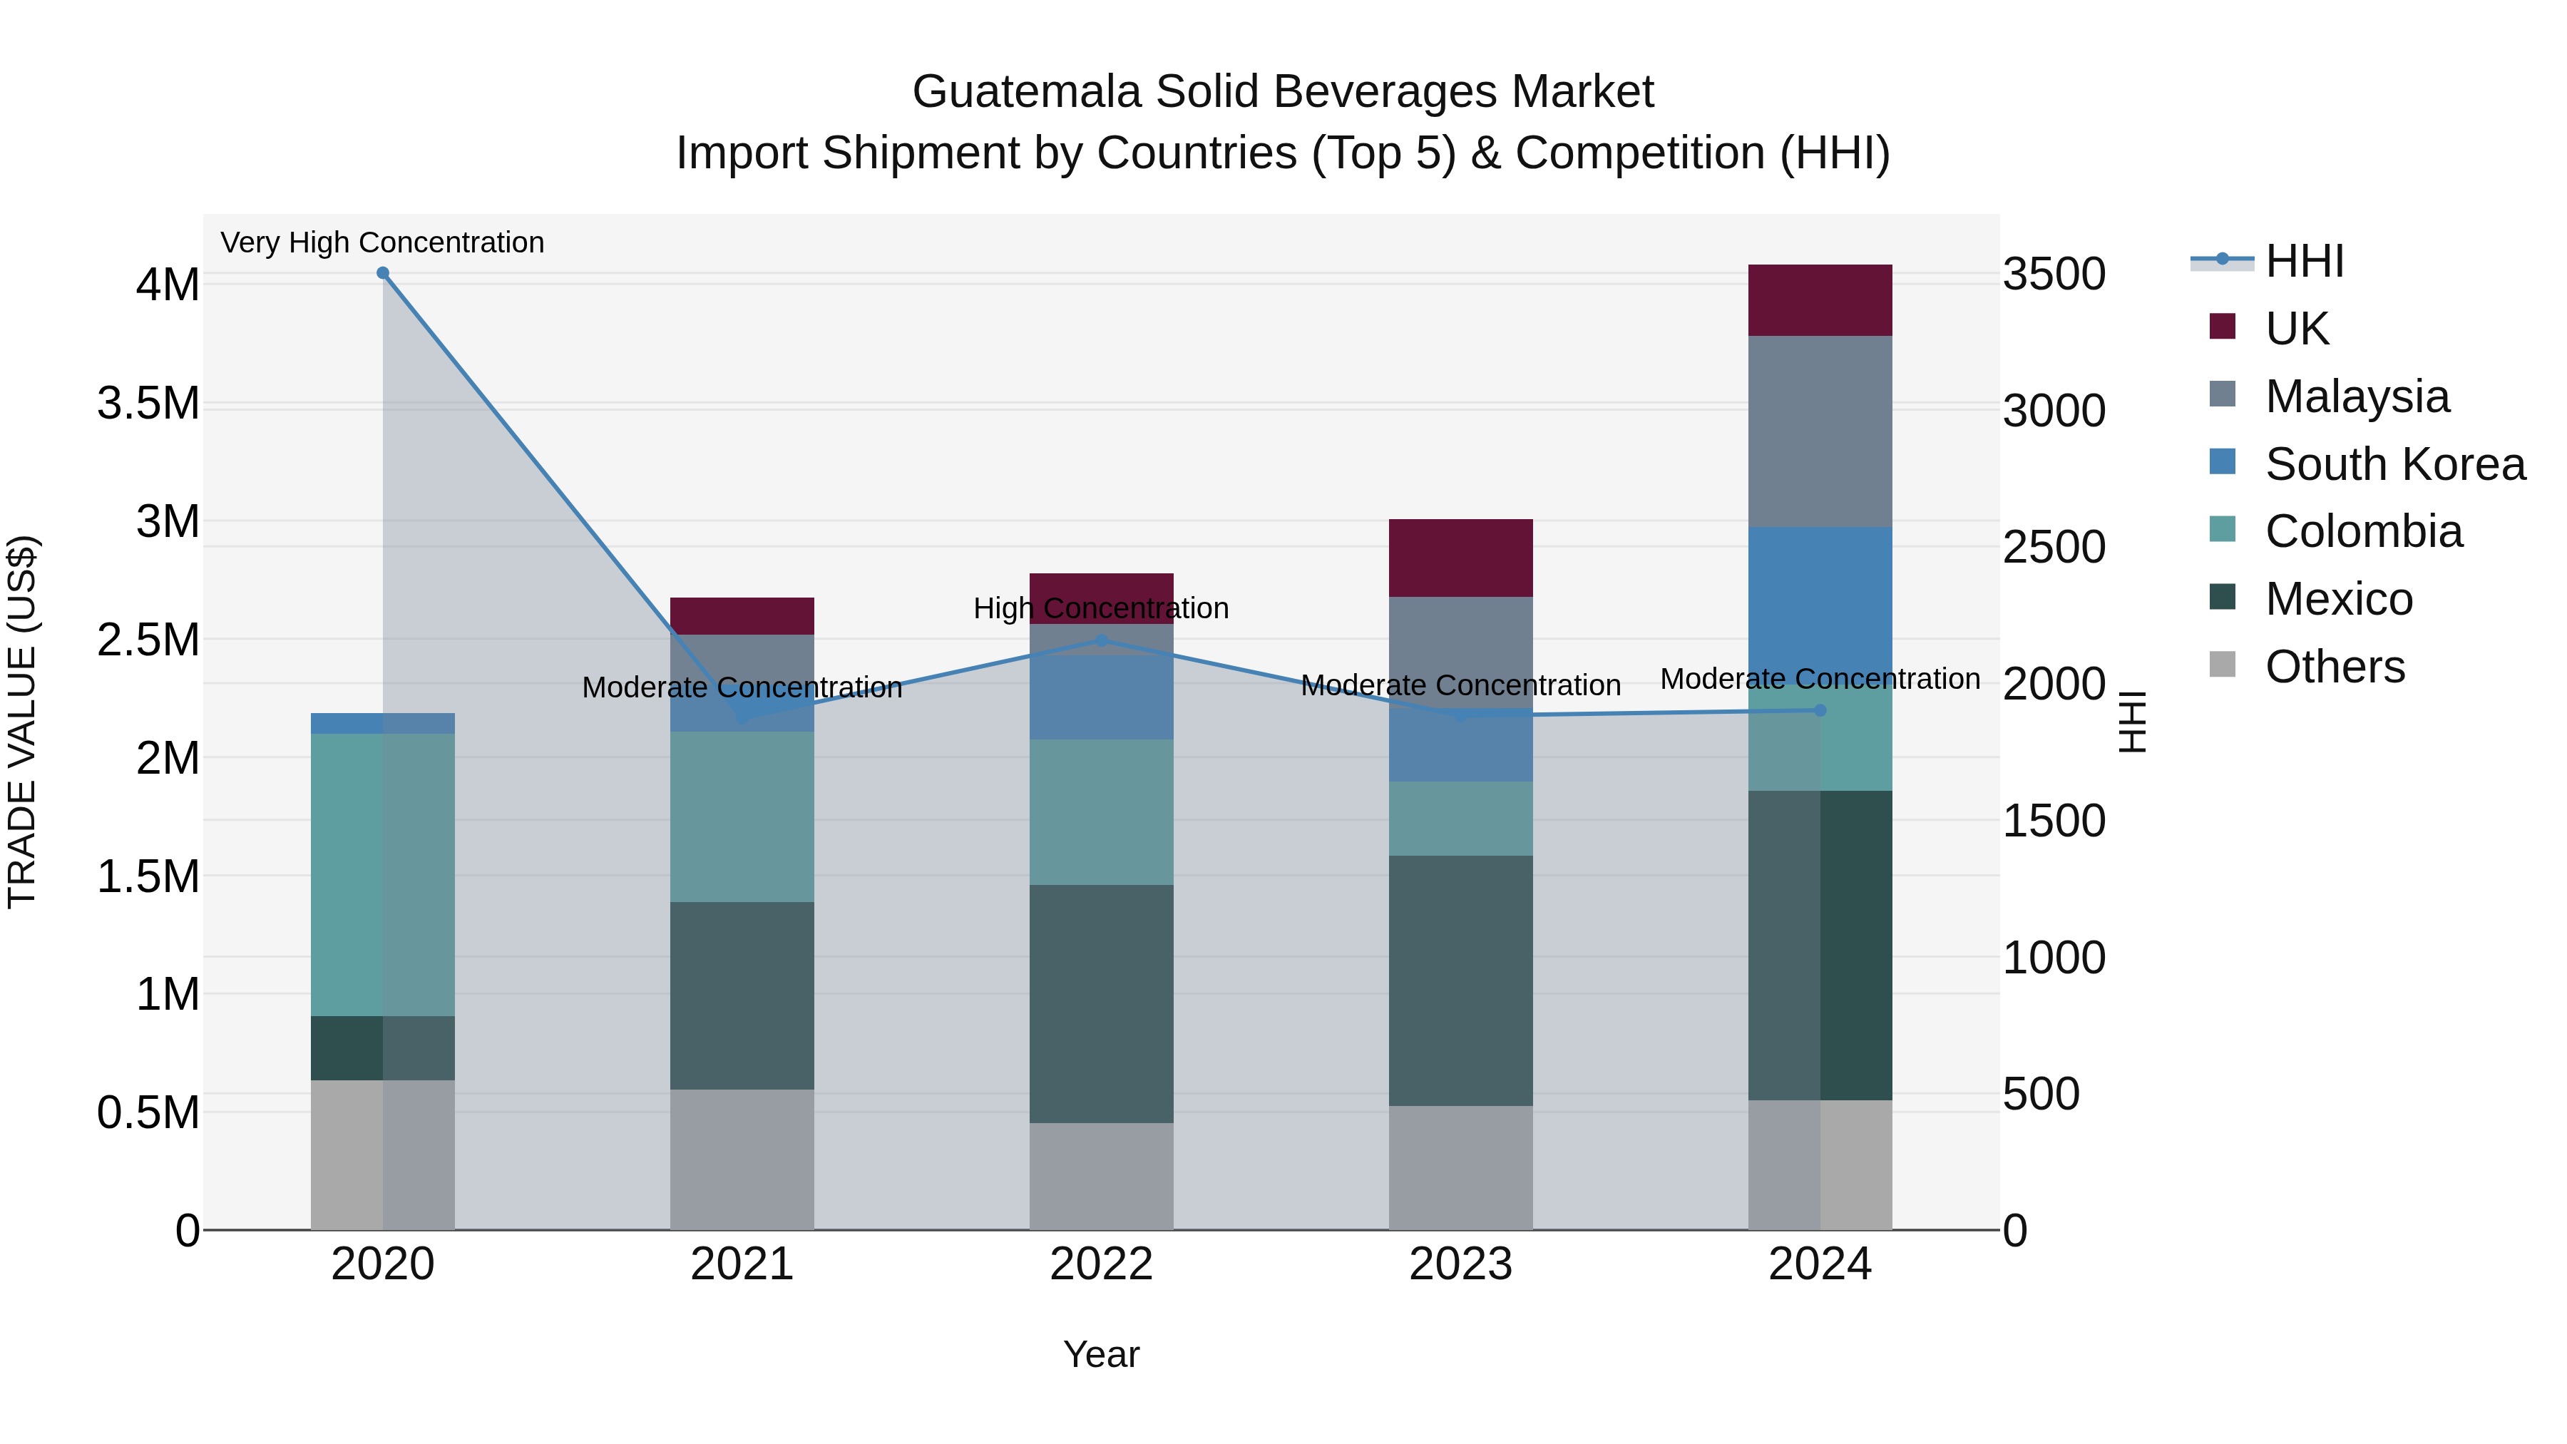Select the Mexico segment of the 2024 bar
Viewport: 2567px width, 1444px height.
(x=1820, y=946)
